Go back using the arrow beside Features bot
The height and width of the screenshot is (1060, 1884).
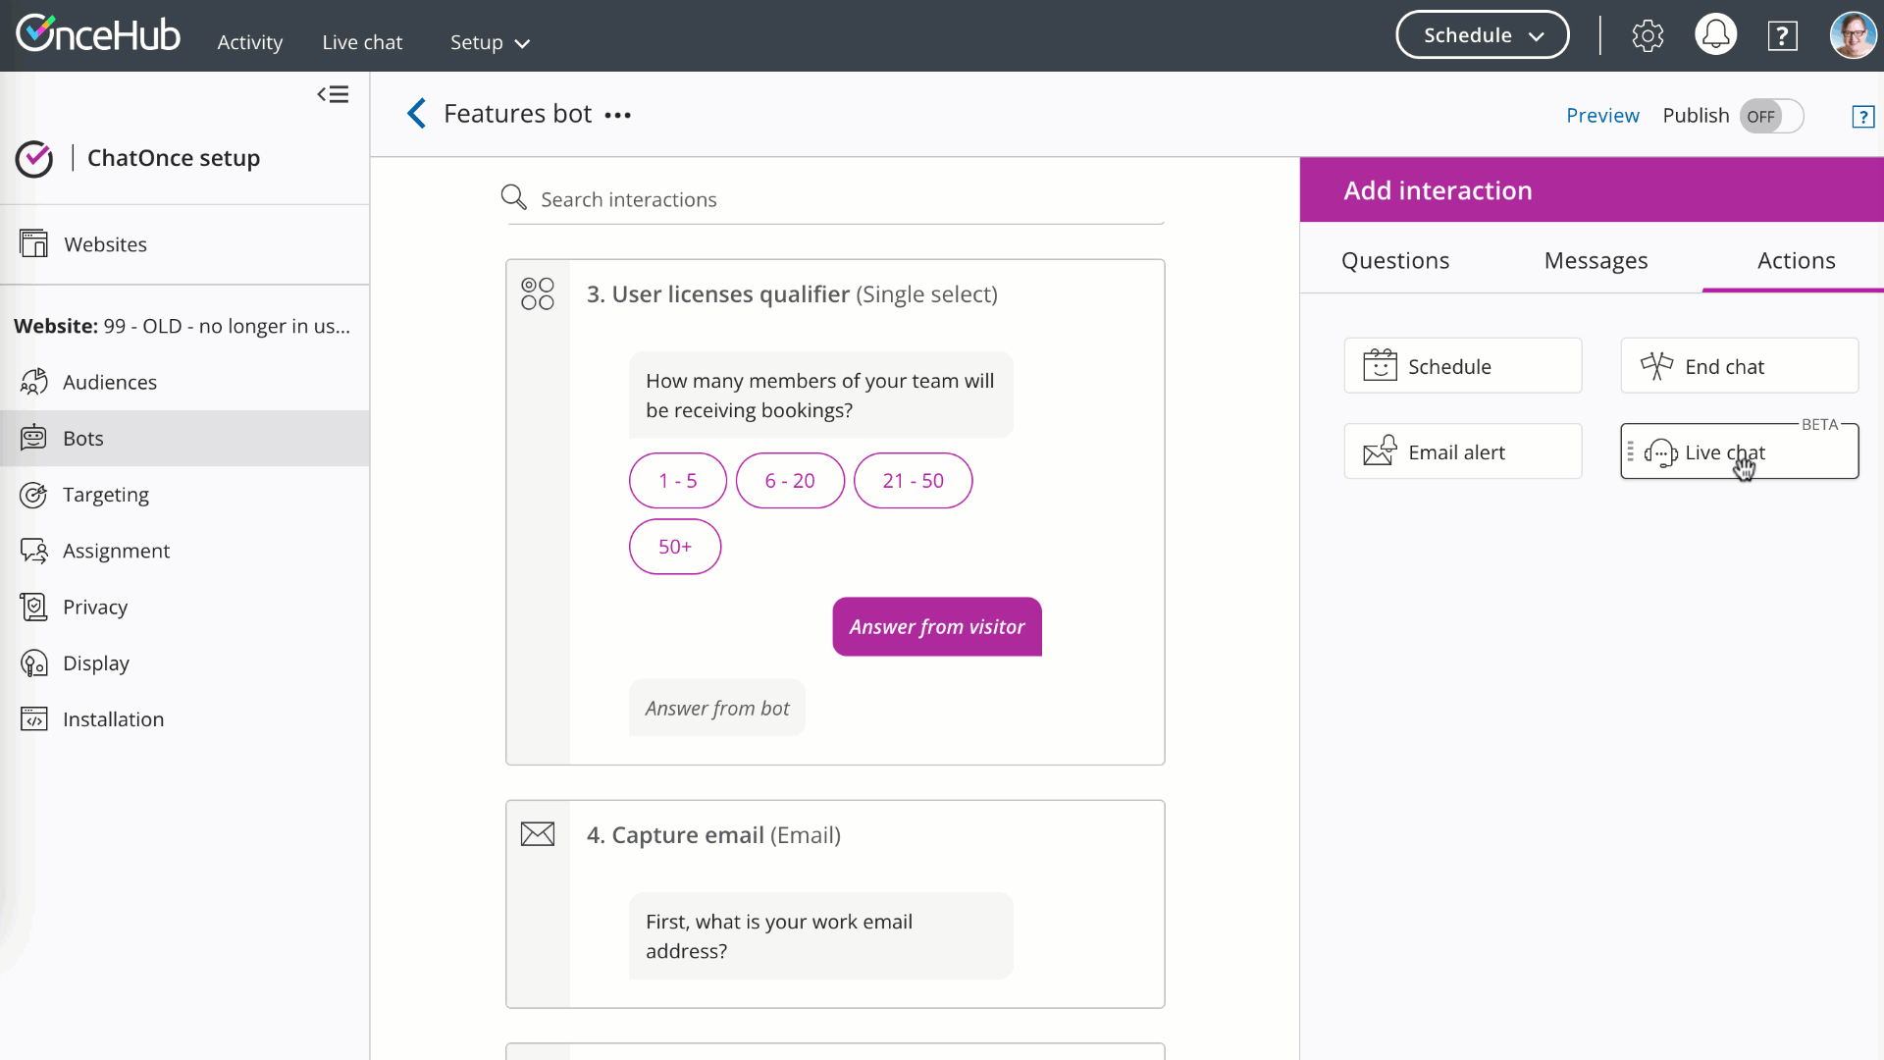[x=417, y=114]
